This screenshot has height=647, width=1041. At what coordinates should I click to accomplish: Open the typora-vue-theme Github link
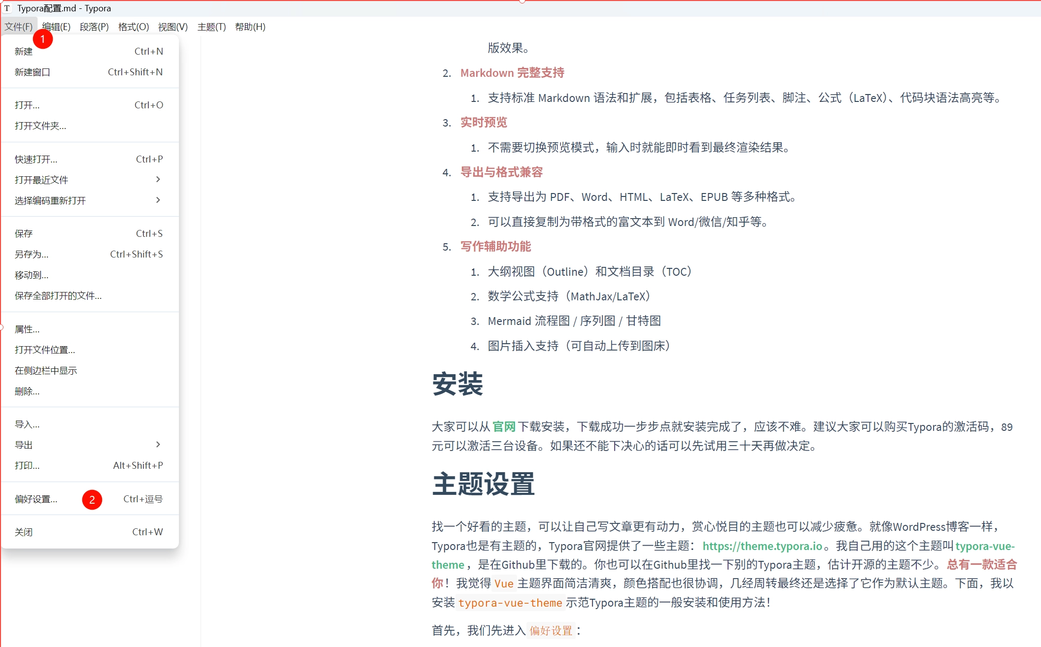pos(985,546)
